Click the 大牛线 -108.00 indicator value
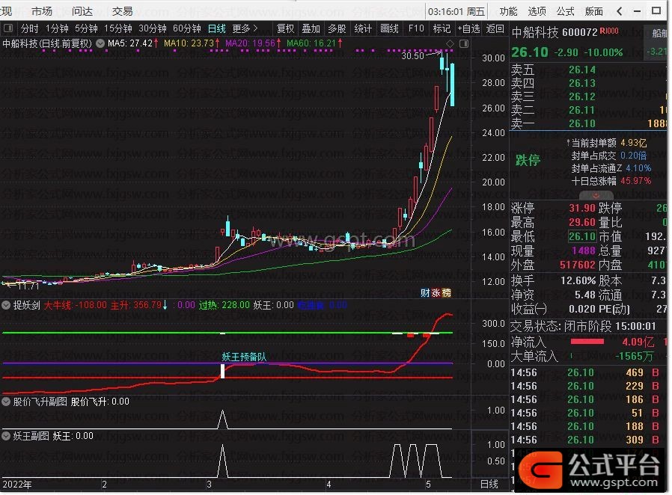The width and height of the screenshot is (672, 495). (x=75, y=305)
